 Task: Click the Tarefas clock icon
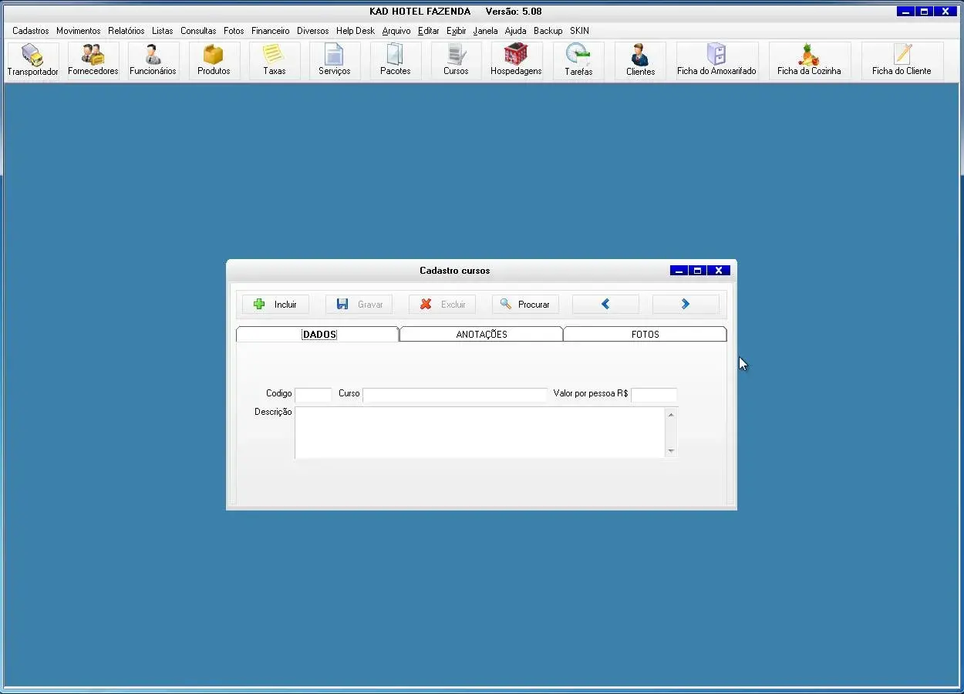578,60
